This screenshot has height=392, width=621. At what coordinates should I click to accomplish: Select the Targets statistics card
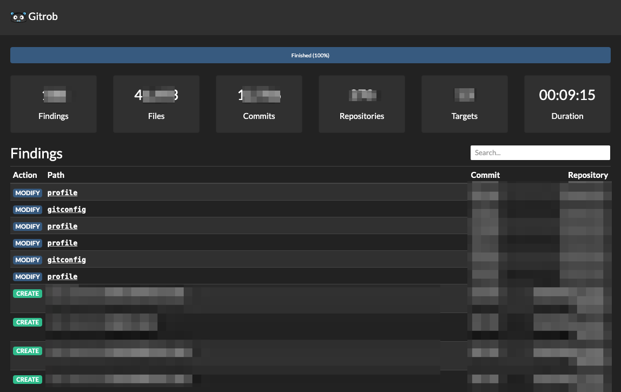465,104
